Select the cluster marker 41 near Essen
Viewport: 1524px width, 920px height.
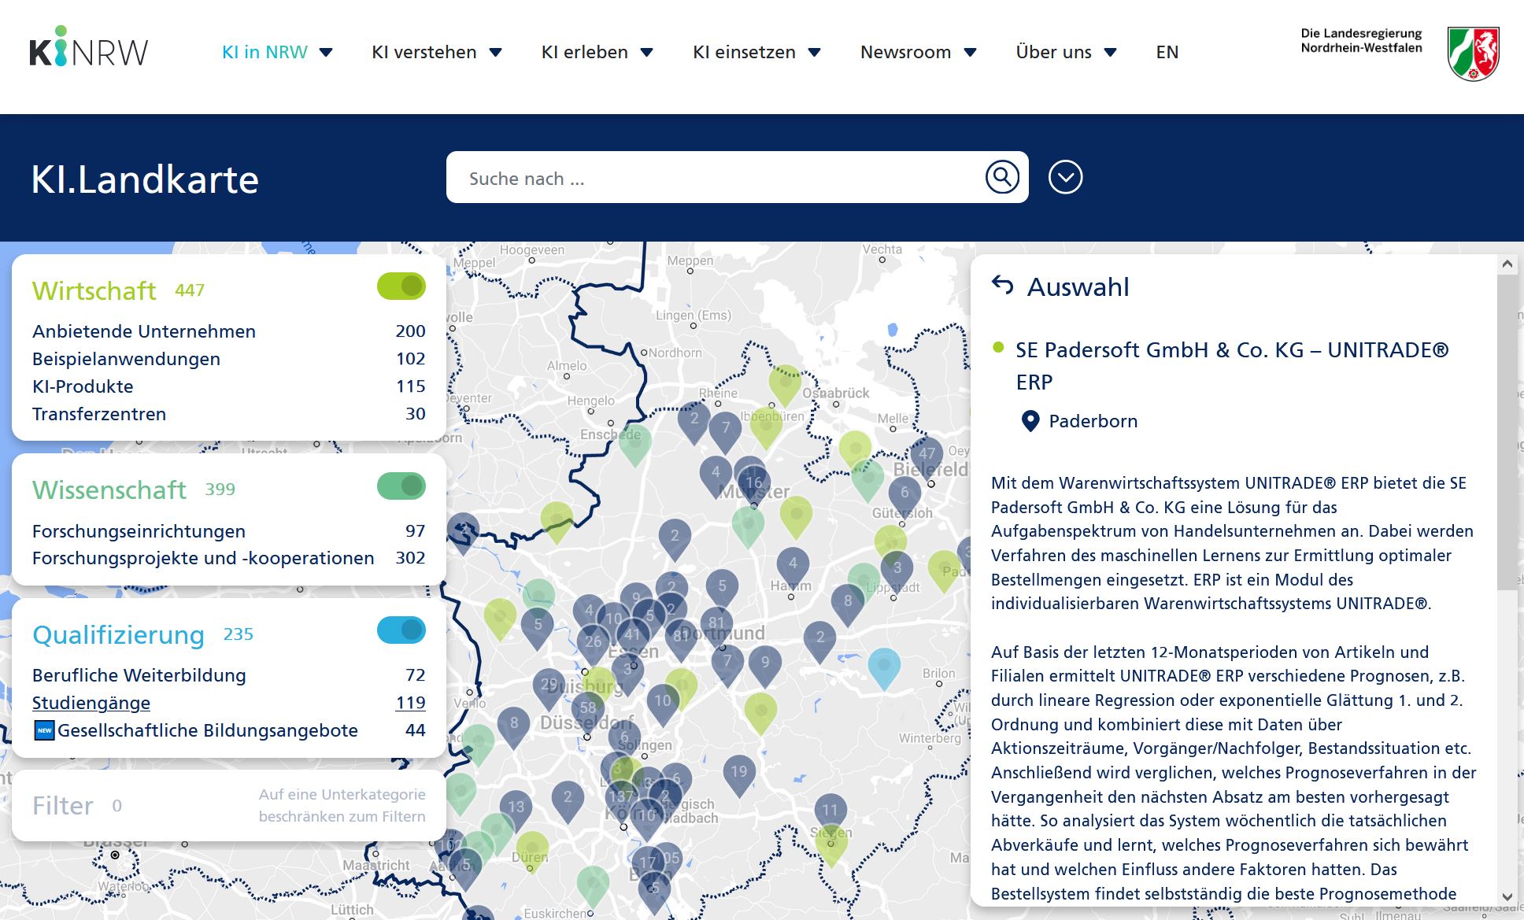tap(631, 635)
